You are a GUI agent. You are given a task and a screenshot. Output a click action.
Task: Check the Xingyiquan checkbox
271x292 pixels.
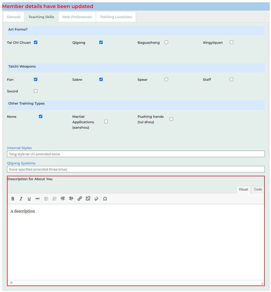tap(232, 42)
